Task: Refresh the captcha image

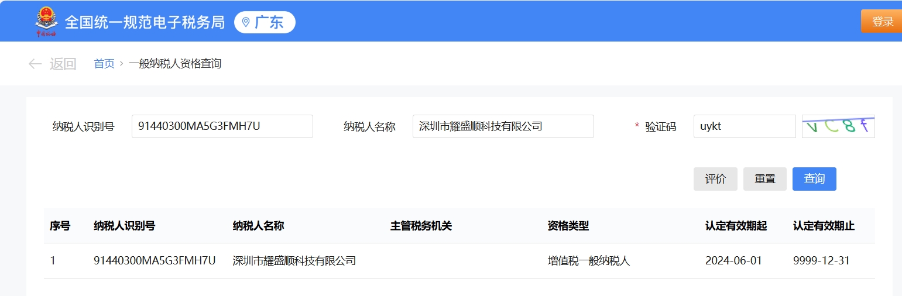Action: (x=838, y=126)
